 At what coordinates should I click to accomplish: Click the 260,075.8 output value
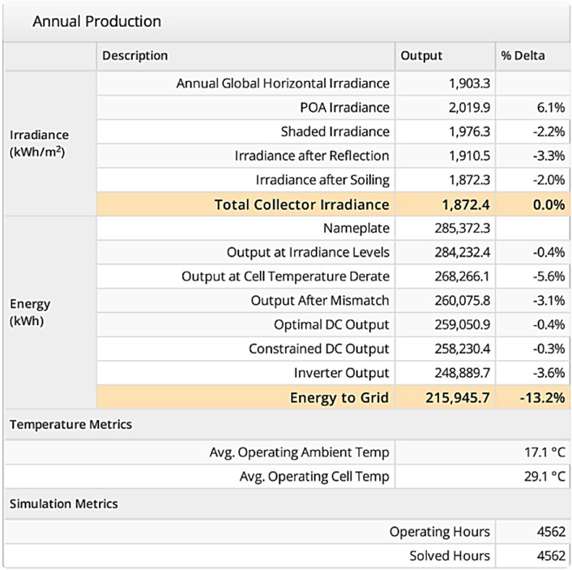pos(462,301)
